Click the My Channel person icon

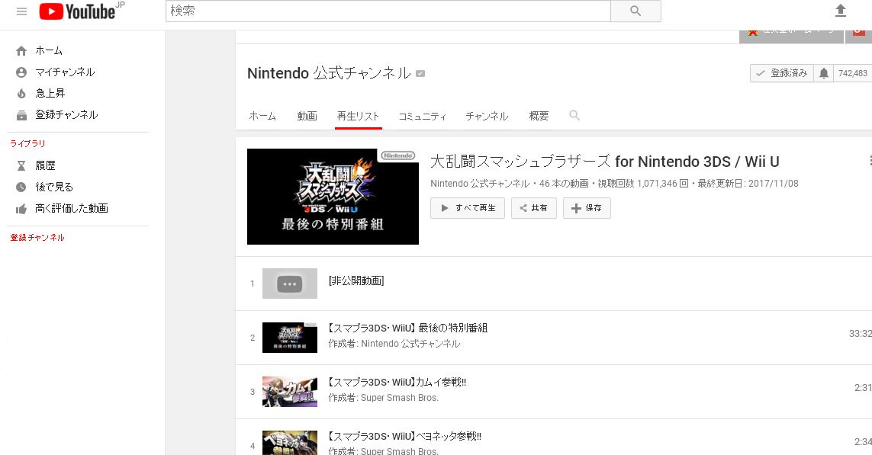(x=21, y=72)
